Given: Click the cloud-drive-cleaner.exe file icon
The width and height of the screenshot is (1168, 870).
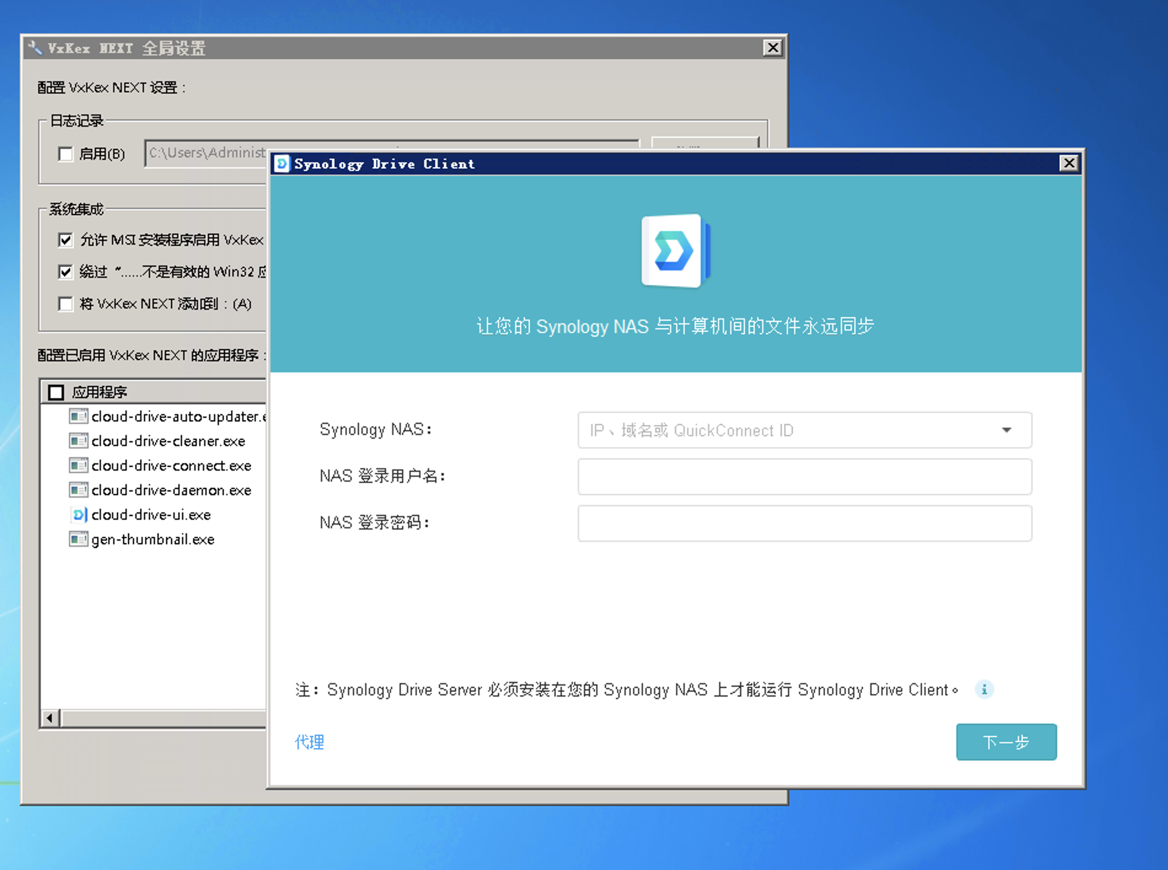Looking at the screenshot, I should point(79,441).
